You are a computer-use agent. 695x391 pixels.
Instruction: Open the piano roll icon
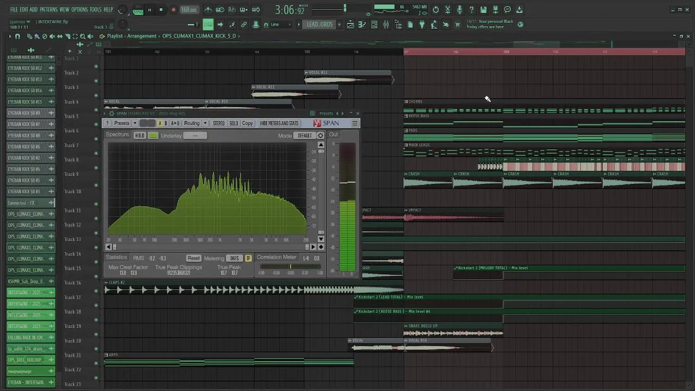coord(362,24)
